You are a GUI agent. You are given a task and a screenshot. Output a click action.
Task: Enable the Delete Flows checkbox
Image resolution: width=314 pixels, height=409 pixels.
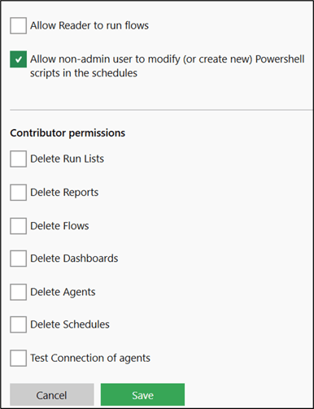(18, 226)
